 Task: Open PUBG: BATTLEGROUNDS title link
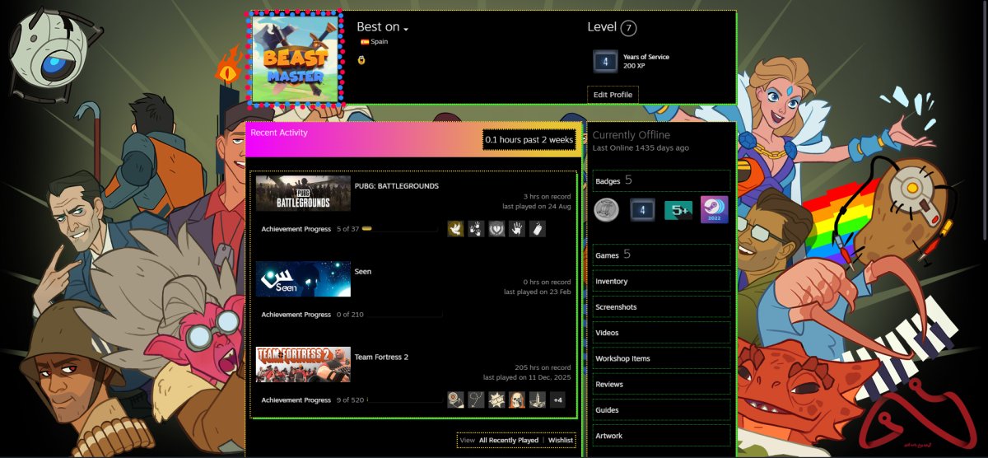pyautogui.click(x=397, y=186)
